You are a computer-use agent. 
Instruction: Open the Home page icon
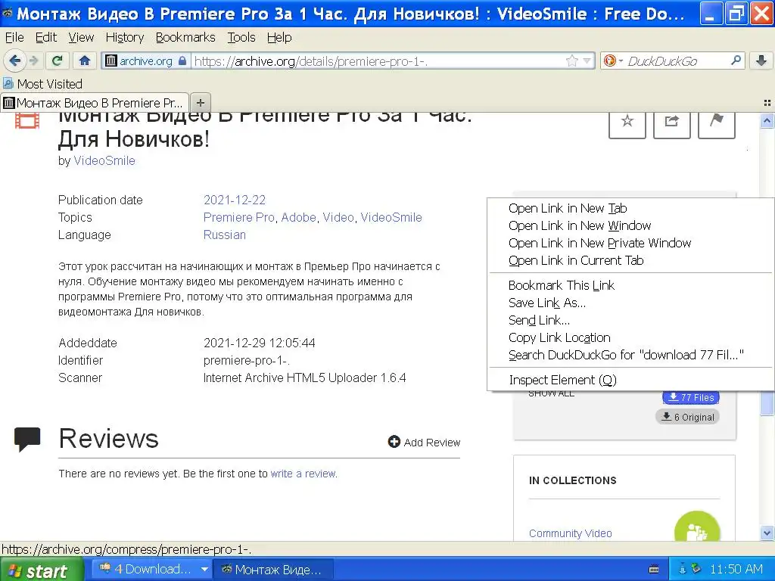pos(85,61)
